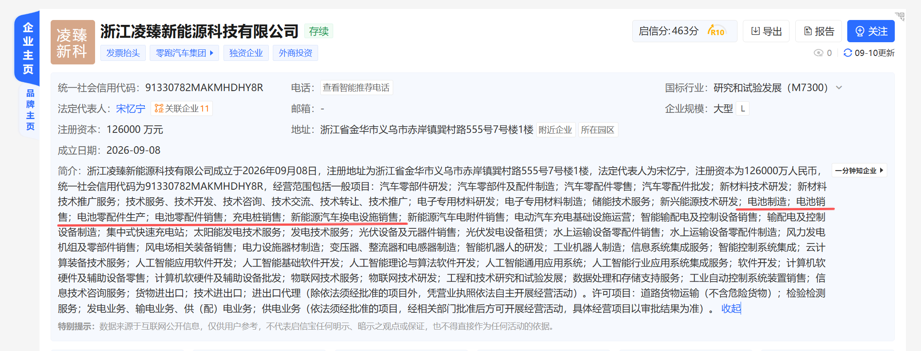This screenshot has height=351, width=921.
Task: Expand the 零跑汽车集团 group tag arrow
Action: pyautogui.click(x=211, y=53)
